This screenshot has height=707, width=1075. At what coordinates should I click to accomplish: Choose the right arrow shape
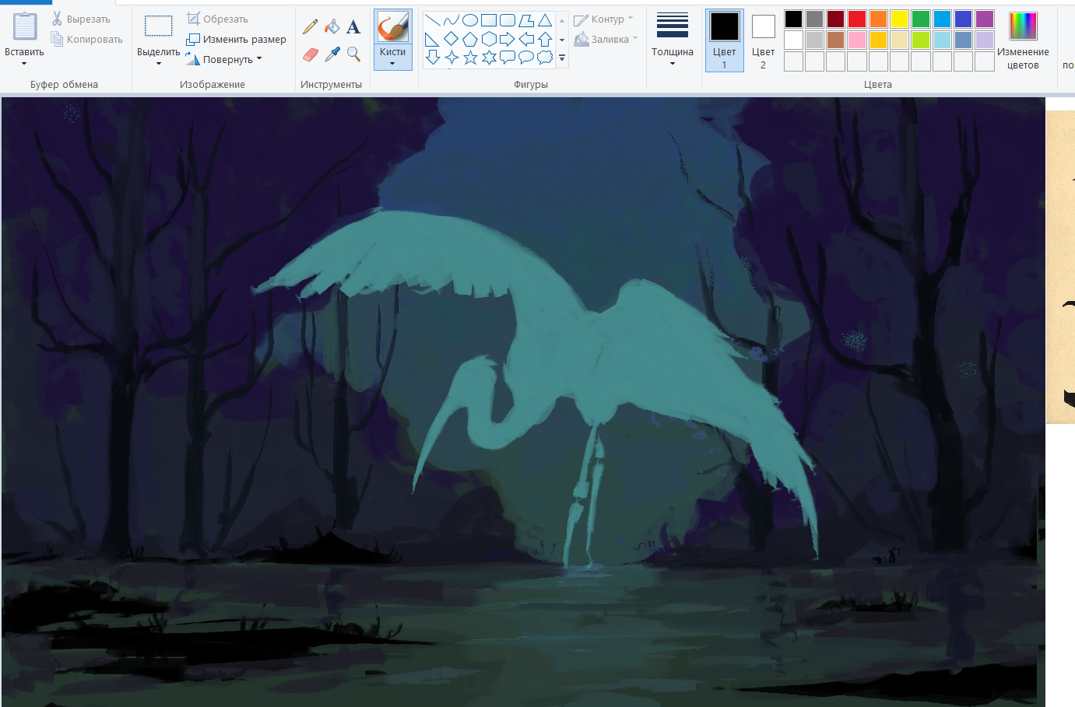click(508, 39)
